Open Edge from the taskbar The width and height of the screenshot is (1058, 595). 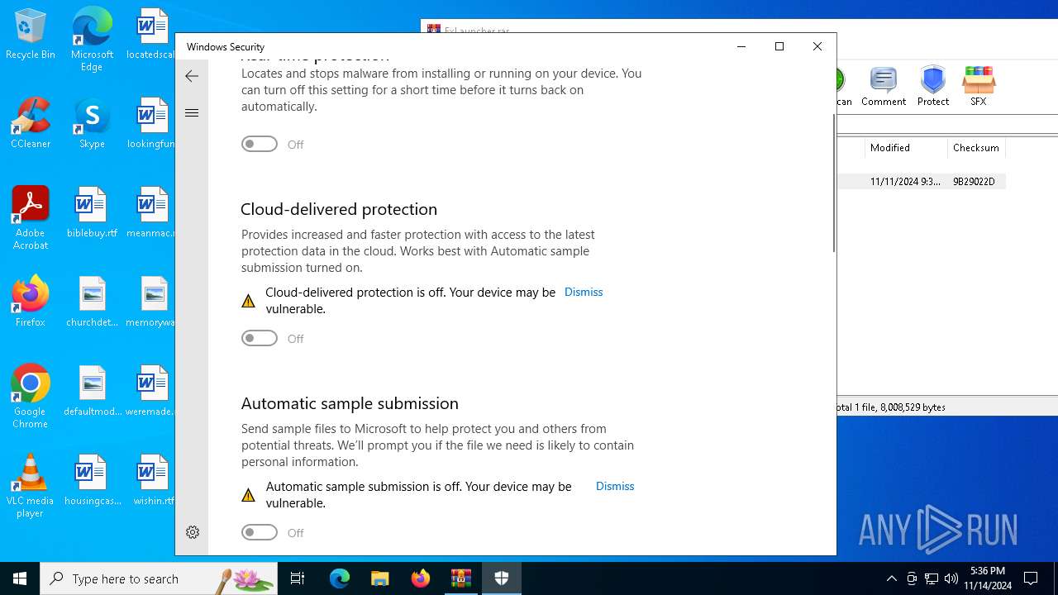click(340, 578)
